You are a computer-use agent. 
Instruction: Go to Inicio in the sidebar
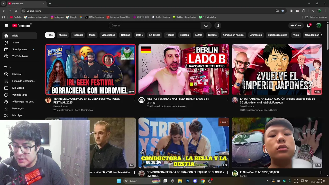[x=20, y=36]
